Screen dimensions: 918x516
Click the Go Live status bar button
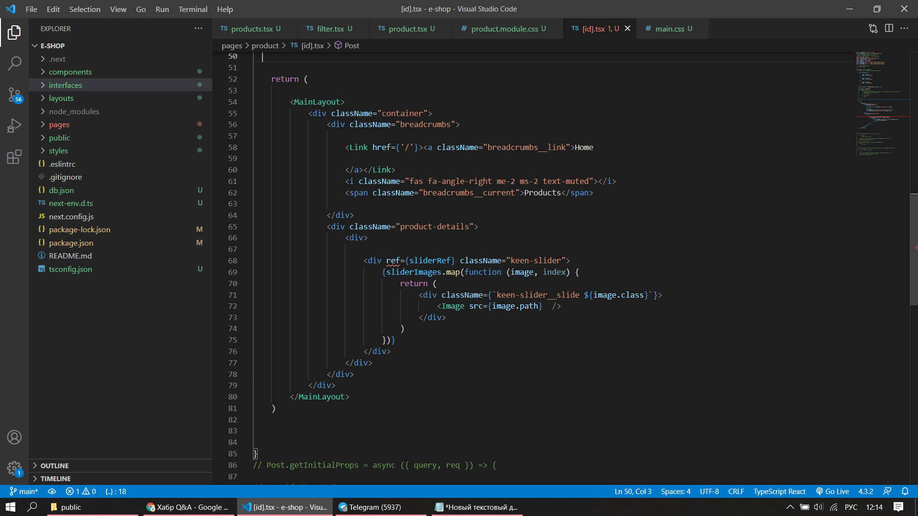click(x=832, y=491)
